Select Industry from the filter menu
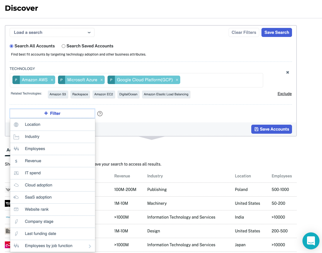Image resolution: width=322 pixels, height=253 pixels. (32, 137)
